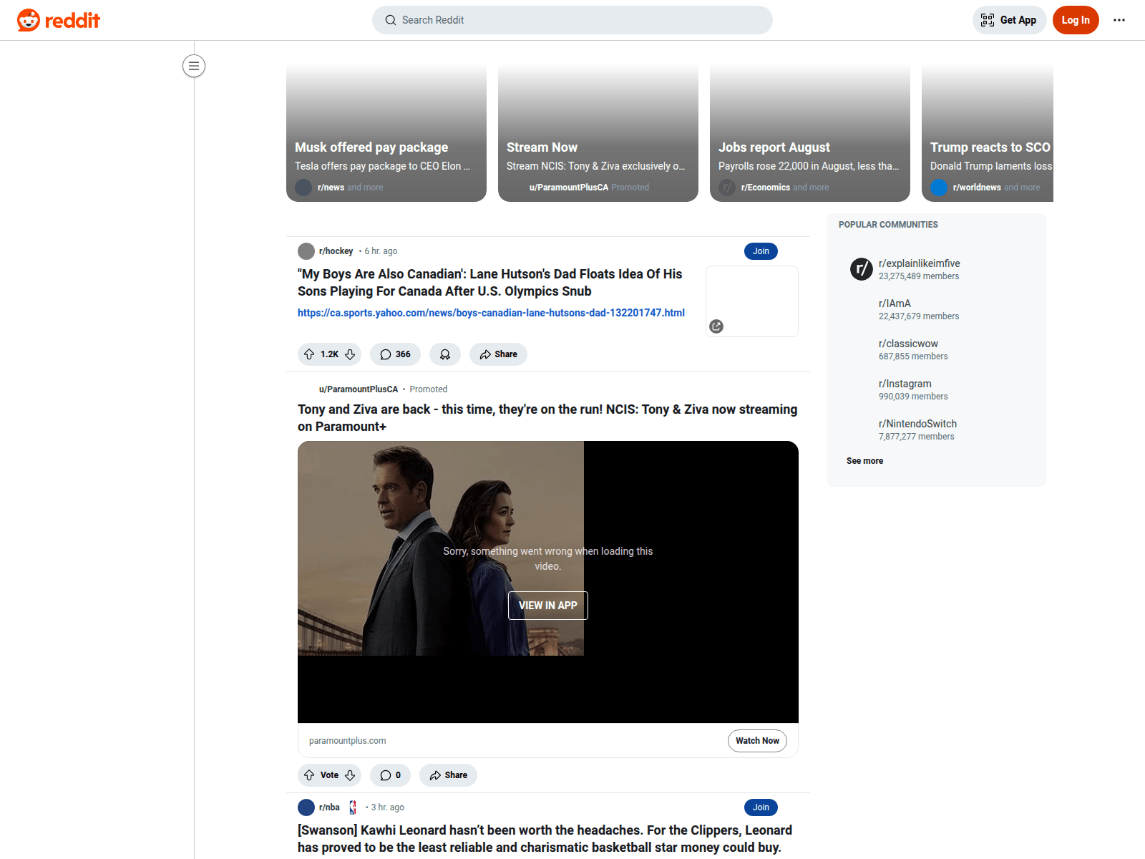Click the hockey post thumbnail image
The width and height of the screenshot is (1145, 859).
tap(752, 301)
